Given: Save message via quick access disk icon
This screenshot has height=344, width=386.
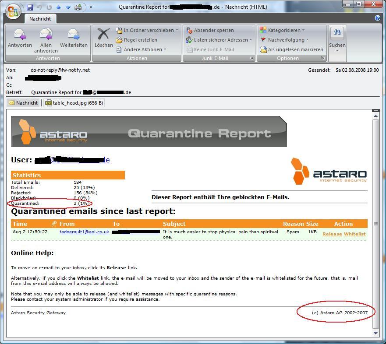Looking at the screenshot, I should point(30,7).
